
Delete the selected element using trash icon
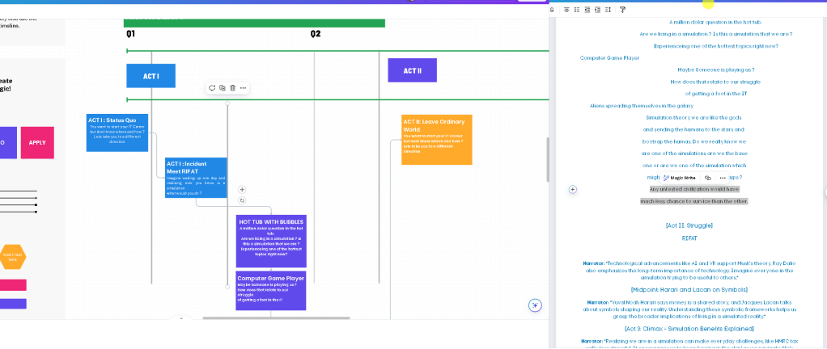232,88
